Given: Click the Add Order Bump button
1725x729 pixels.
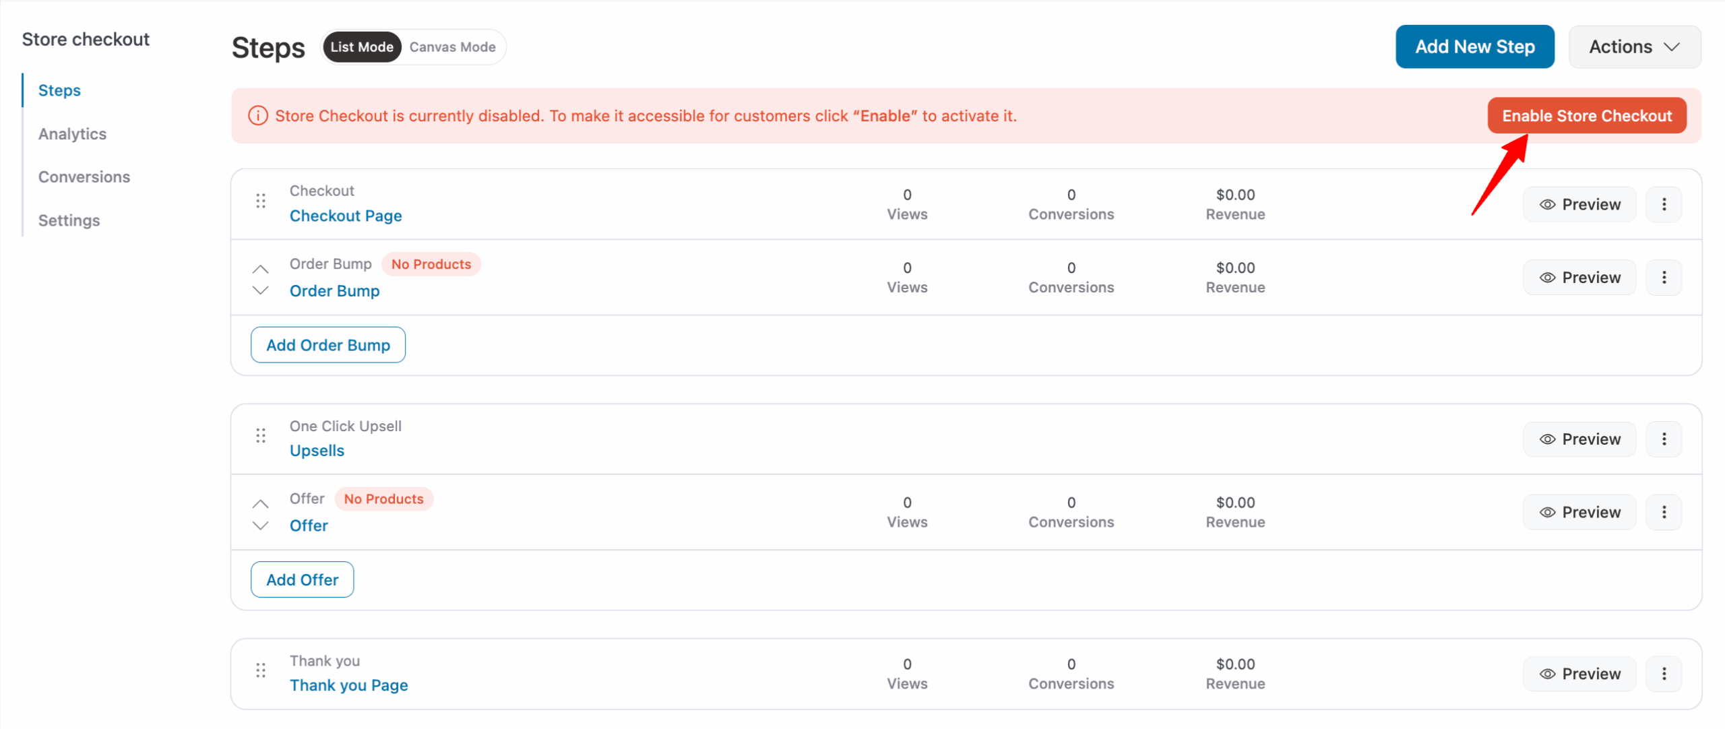Looking at the screenshot, I should coord(328,345).
